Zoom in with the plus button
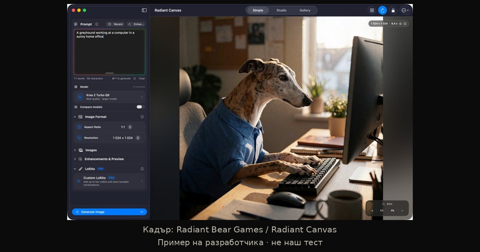 pyautogui.click(x=372, y=211)
